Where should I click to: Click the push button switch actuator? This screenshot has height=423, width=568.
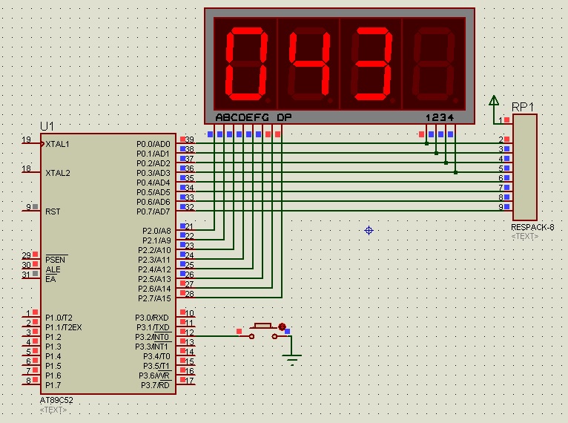tap(262, 326)
